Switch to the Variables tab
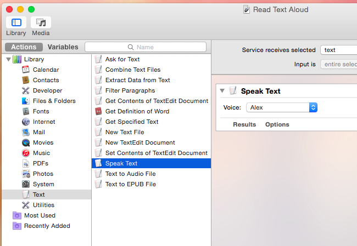This screenshot has width=357, height=246. [x=63, y=47]
